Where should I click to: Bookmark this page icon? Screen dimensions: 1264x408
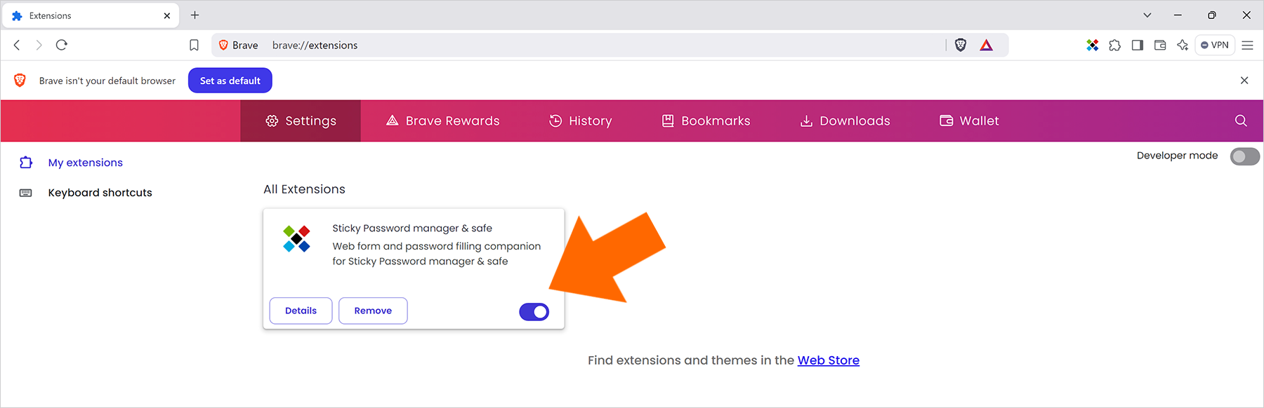click(194, 45)
